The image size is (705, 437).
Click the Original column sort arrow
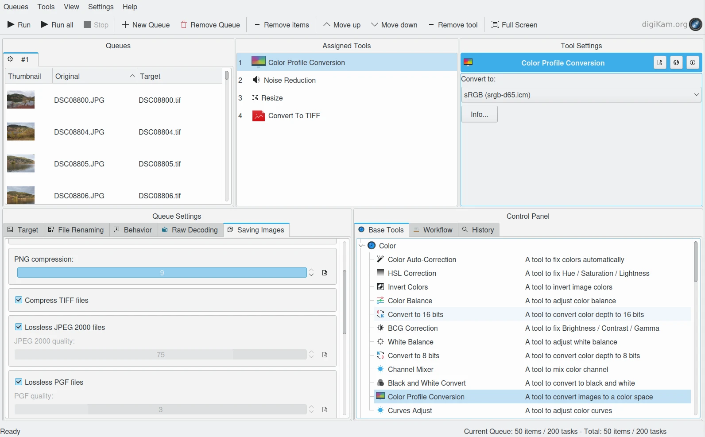tap(132, 76)
